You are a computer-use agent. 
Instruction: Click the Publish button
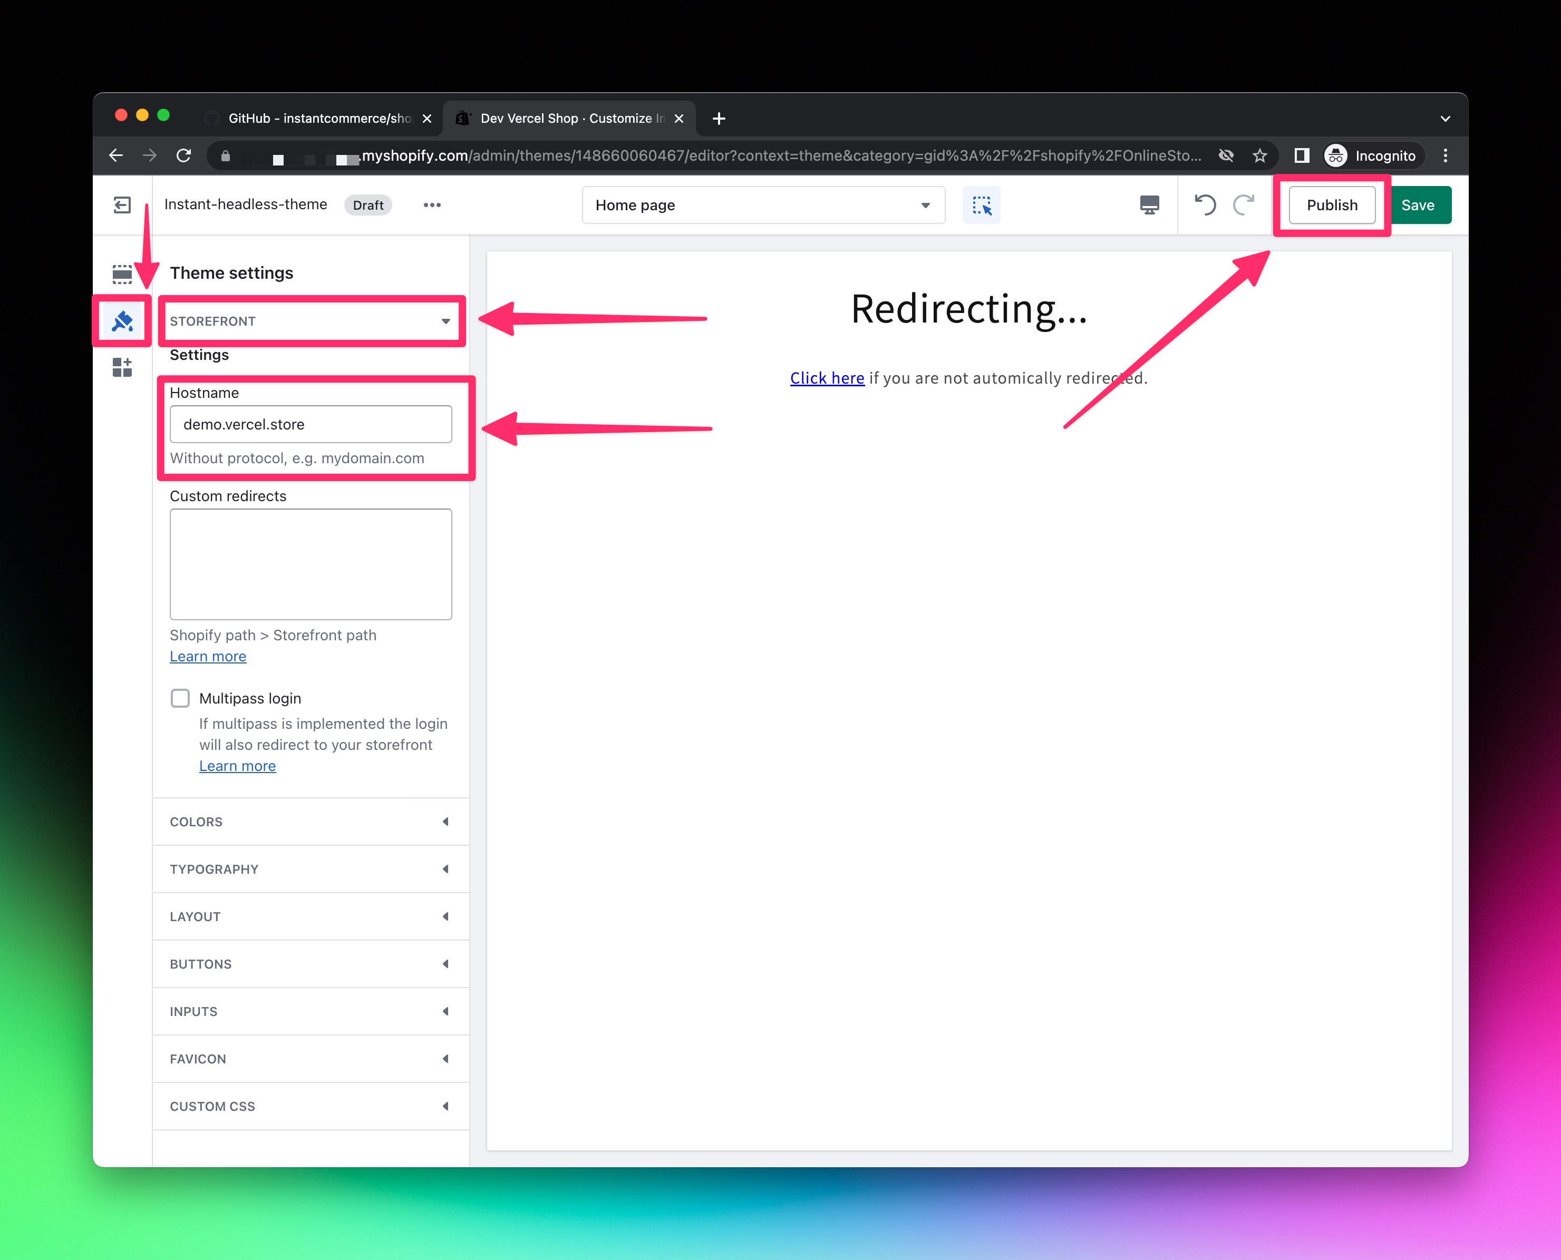tap(1331, 204)
